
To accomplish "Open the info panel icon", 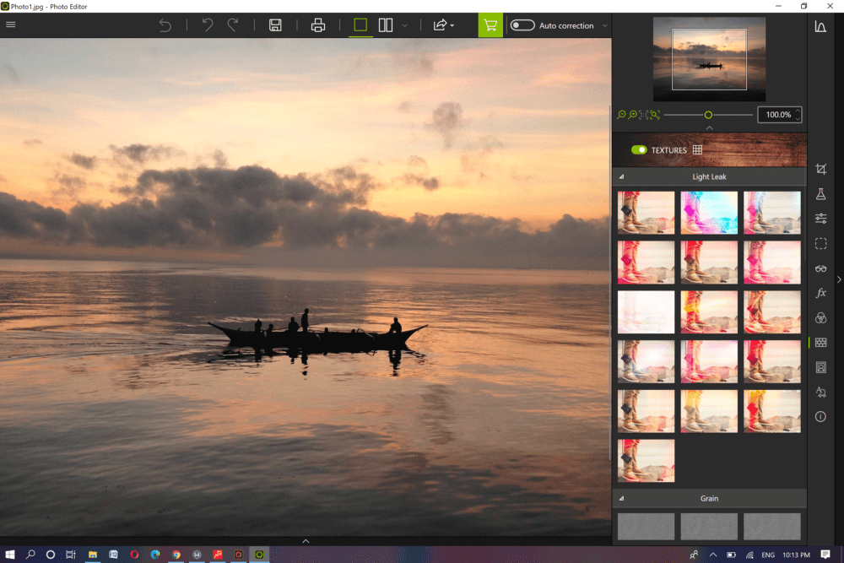I will click(x=820, y=417).
